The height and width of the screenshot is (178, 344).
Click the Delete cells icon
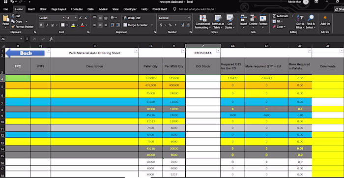pos(254,18)
